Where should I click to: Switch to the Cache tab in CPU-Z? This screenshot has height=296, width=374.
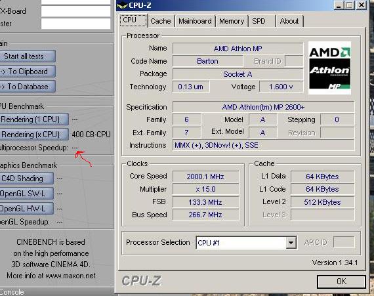[x=161, y=21]
